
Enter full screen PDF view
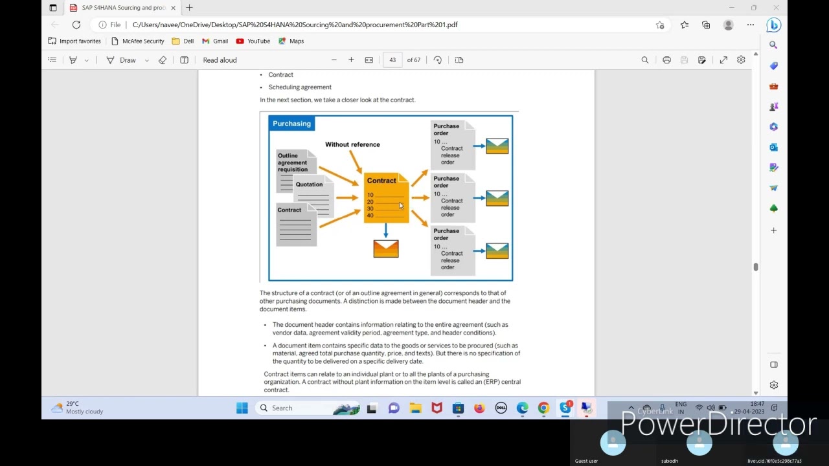(723, 60)
